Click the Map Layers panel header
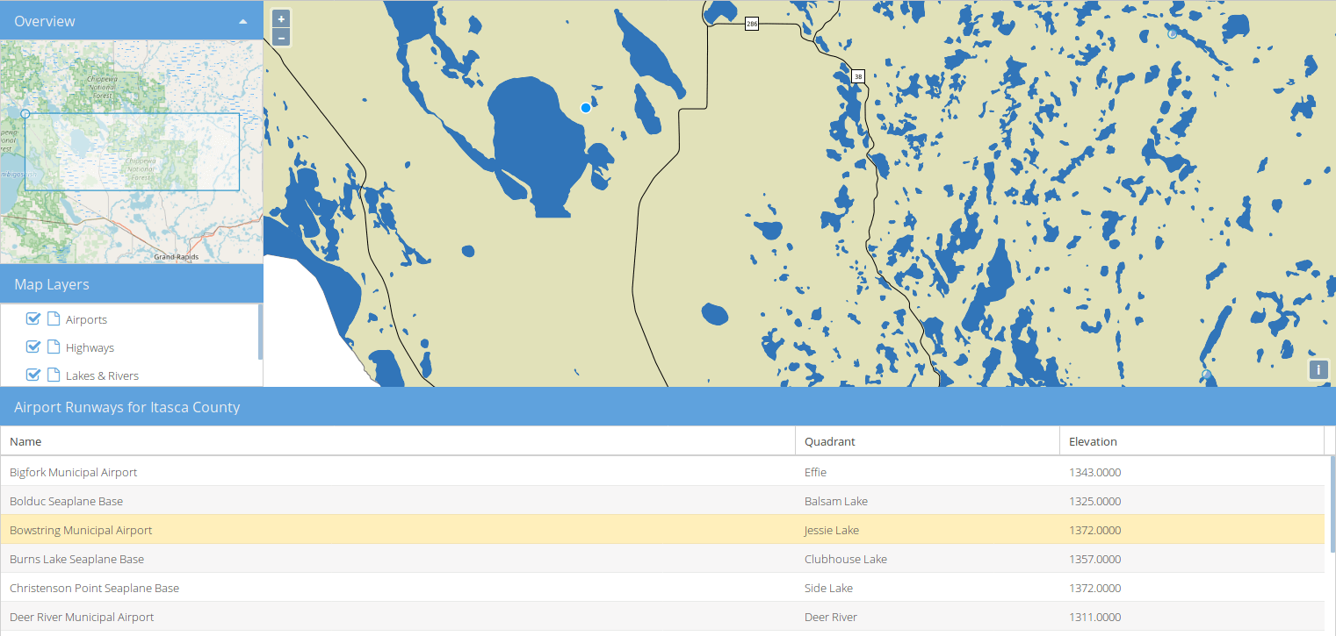Screen dimensions: 1336x636 132,285
